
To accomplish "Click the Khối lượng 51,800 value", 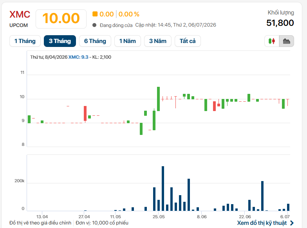I will tap(280, 23).
